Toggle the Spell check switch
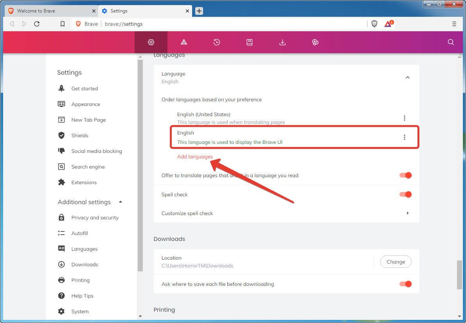 pyautogui.click(x=406, y=194)
